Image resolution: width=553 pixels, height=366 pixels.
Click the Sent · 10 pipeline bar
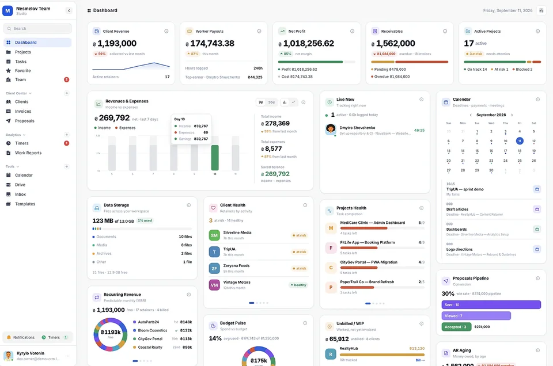tap(491, 304)
